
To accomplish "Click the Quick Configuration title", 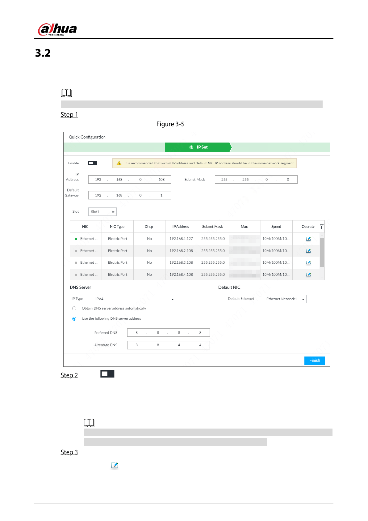I will pos(87,137).
